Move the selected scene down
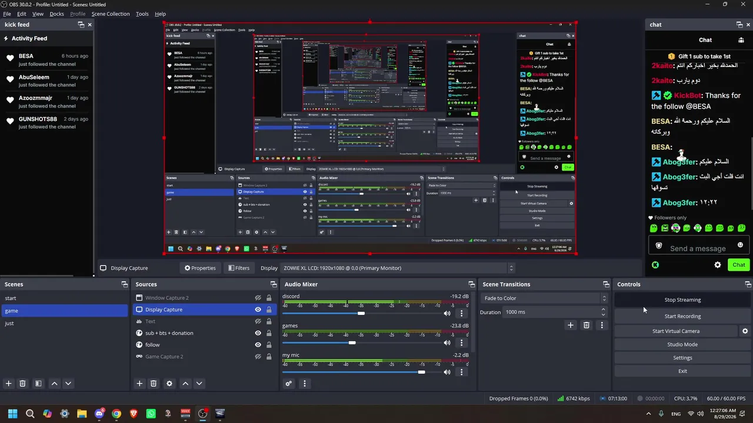 click(68, 384)
